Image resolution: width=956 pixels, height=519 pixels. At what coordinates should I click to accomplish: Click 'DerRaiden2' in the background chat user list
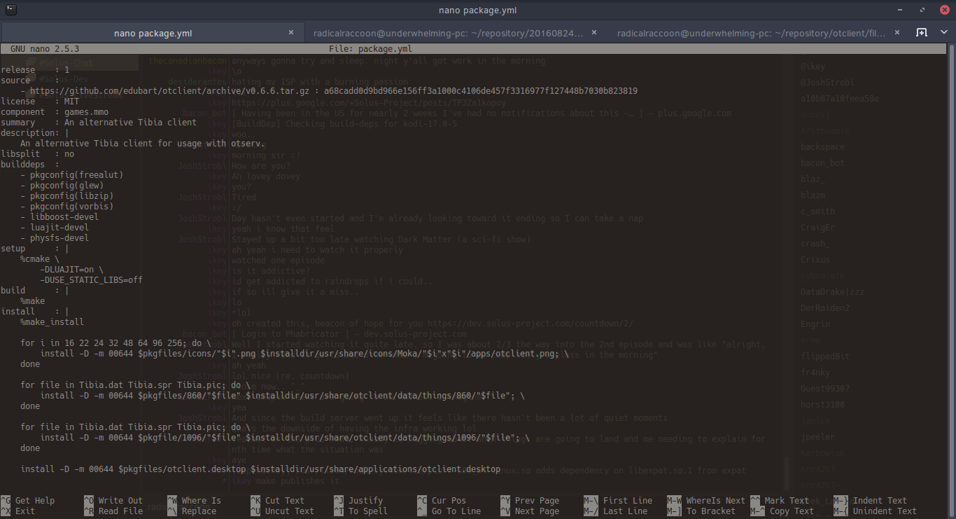(825, 308)
